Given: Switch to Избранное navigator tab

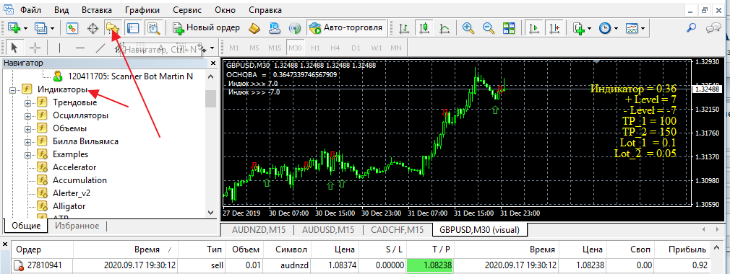Looking at the screenshot, I should (77, 226).
